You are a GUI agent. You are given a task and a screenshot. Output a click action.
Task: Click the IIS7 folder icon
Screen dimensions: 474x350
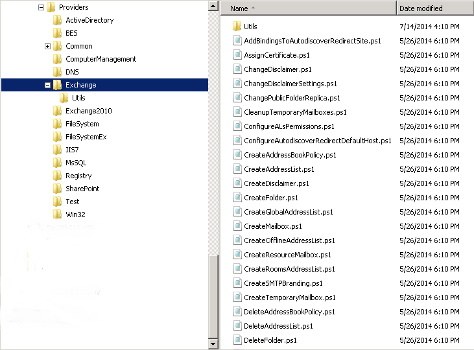click(57, 150)
